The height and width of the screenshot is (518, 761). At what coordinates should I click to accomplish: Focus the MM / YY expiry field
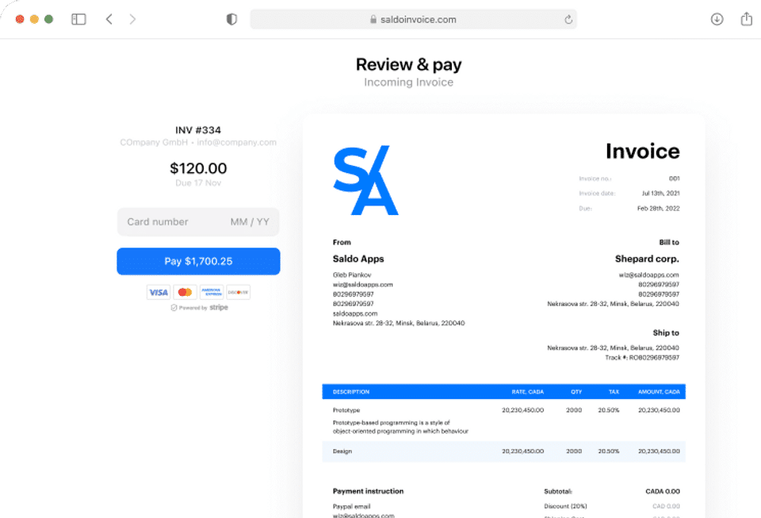pyautogui.click(x=250, y=222)
